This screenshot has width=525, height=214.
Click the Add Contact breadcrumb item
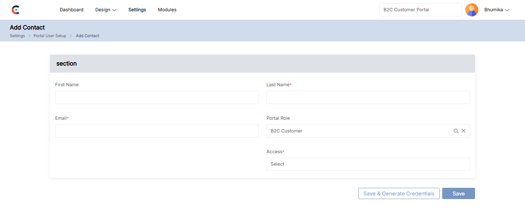coord(87,36)
